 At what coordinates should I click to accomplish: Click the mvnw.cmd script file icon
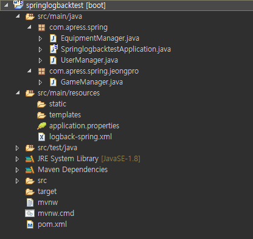click(30, 213)
